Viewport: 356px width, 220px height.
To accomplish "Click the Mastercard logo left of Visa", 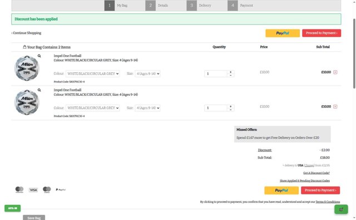I will pos(19,189).
